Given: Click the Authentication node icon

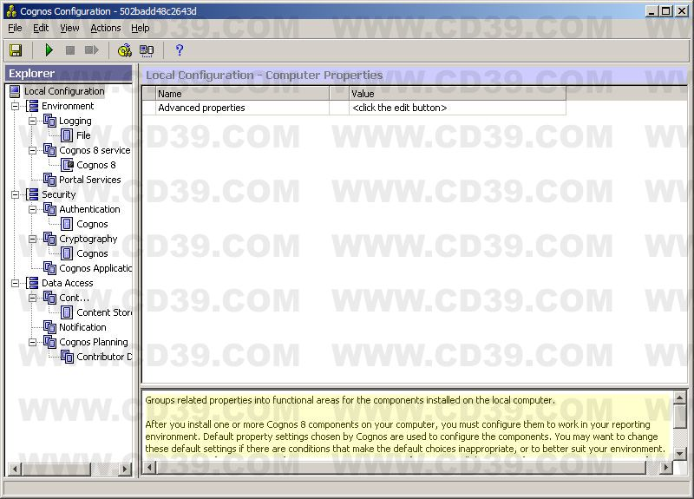Looking at the screenshot, I should tap(49, 209).
